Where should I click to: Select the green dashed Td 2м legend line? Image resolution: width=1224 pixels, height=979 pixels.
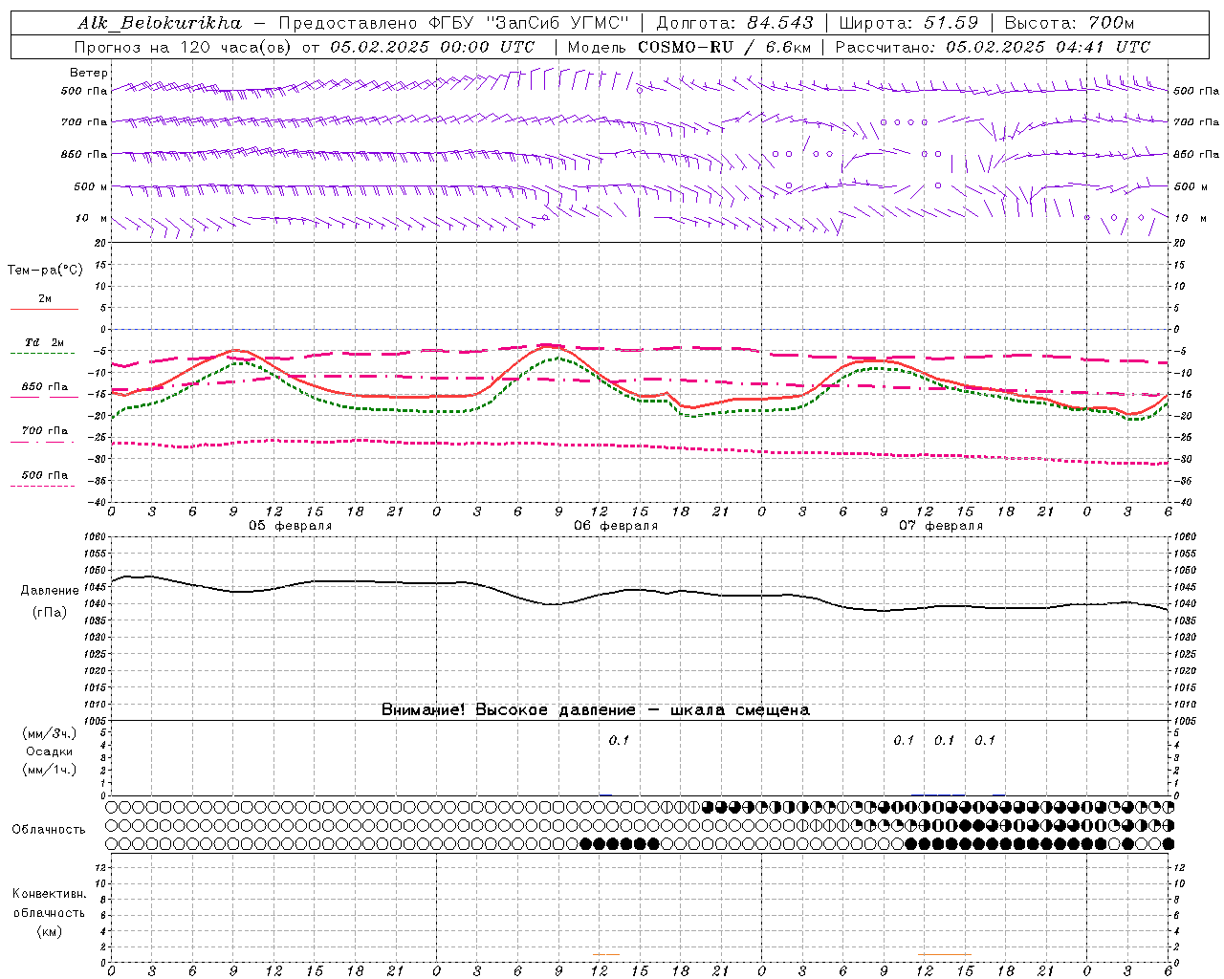pyautogui.click(x=42, y=354)
